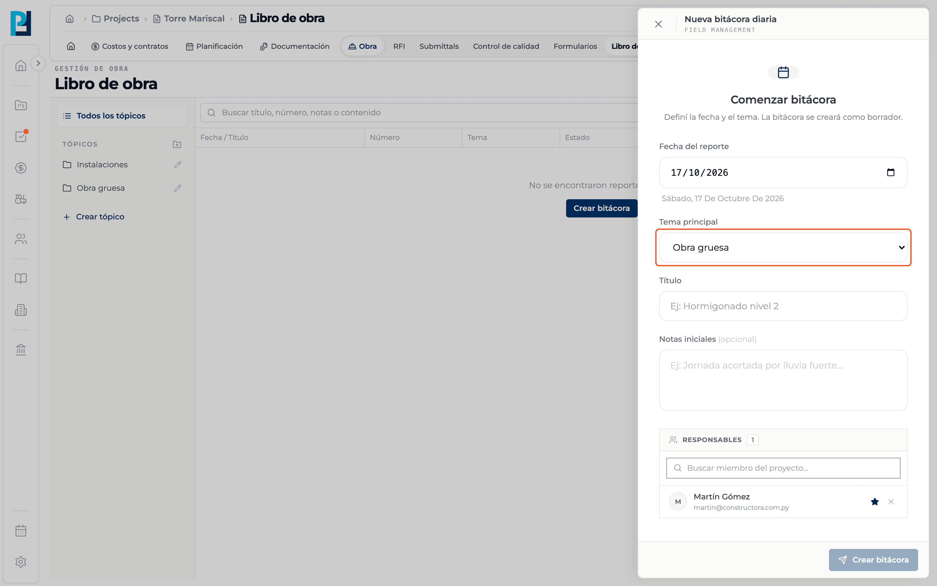
Task: Click the bank building sidebar icon
Action: [21, 350]
